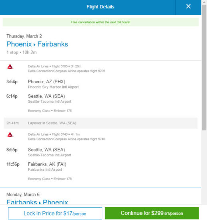Click the Fairbanks, AK (FAI) arrival entry
Image resolution: width=207 pixels, height=220 pixels.
(x=47, y=164)
